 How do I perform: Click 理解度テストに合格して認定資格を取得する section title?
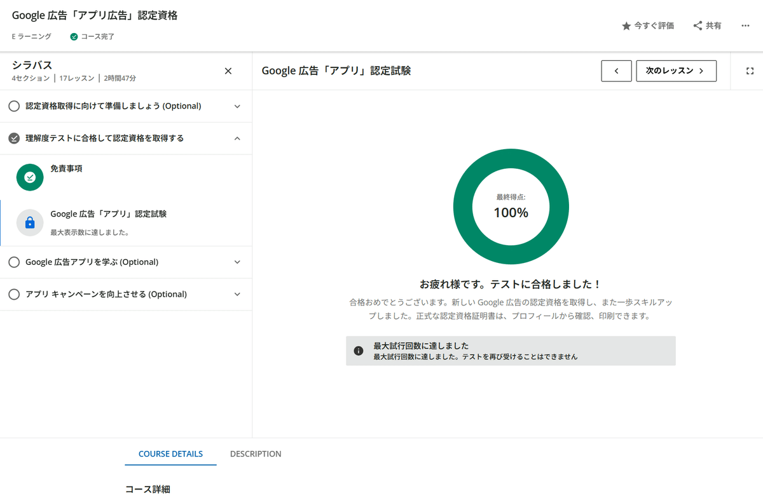104,138
